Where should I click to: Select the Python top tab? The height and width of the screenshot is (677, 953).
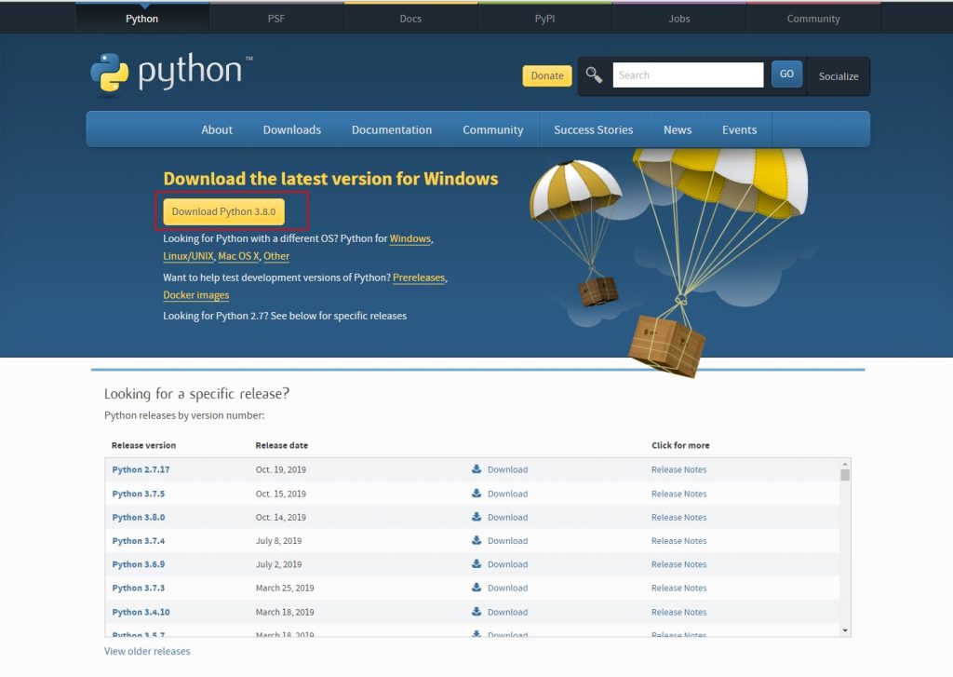click(141, 19)
